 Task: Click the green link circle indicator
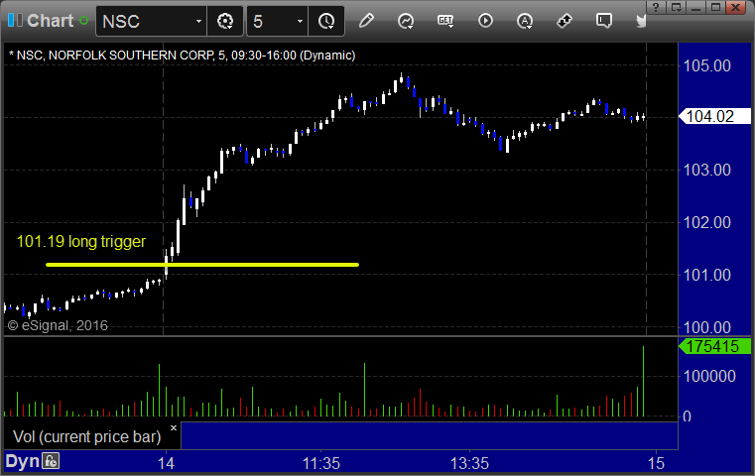click(x=83, y=21)
